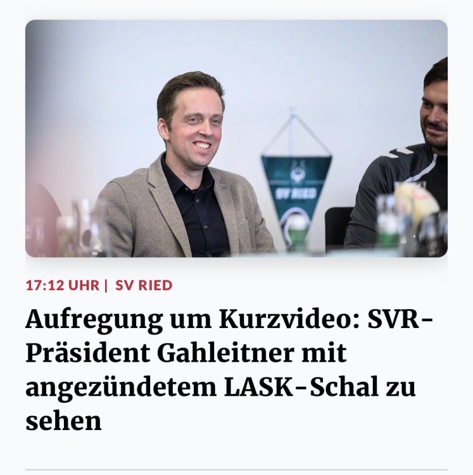Click the word sehen ending the headline
The width and height of the screenshot is (473, 475).
click(x=63, y=421)
